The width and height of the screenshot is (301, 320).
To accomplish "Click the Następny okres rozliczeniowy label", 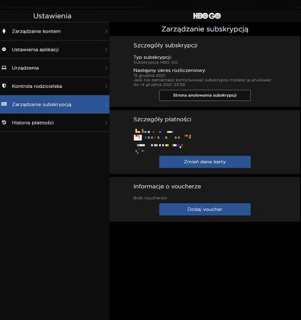I will [x=170, y=70].
